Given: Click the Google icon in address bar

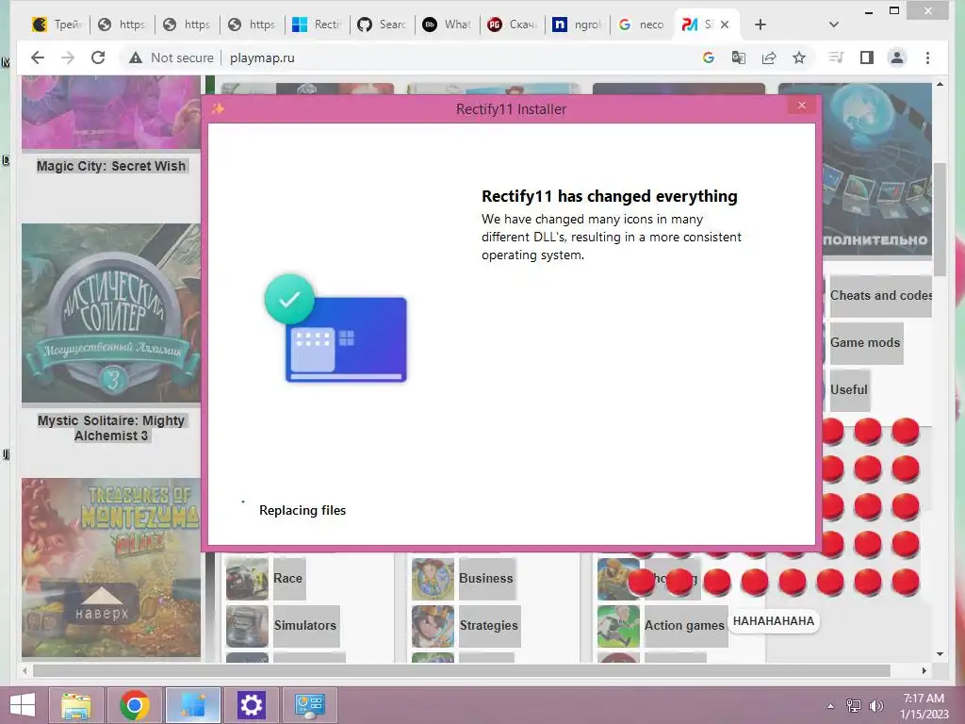Looking at the screenshot, I should point(709,58).
